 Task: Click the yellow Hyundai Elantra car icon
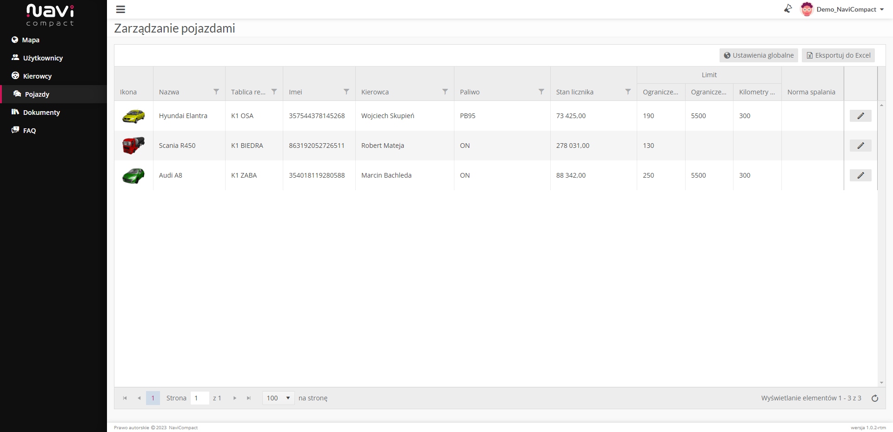click(x=133, y=116)
